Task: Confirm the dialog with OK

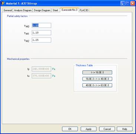Action: point(70,129)
